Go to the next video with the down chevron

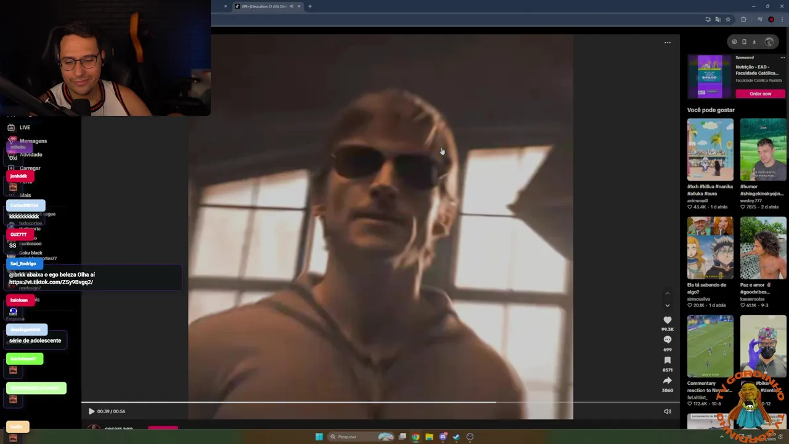pyautogui.click(x=667, y=305)
